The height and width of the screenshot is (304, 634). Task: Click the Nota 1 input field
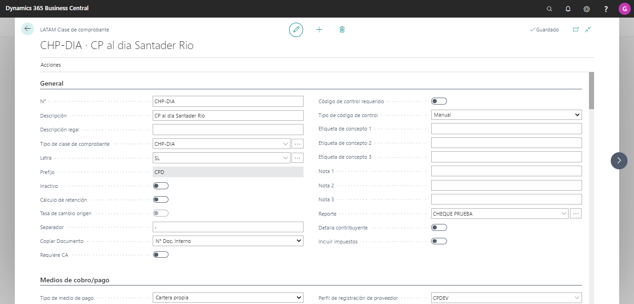pos(506,171)
